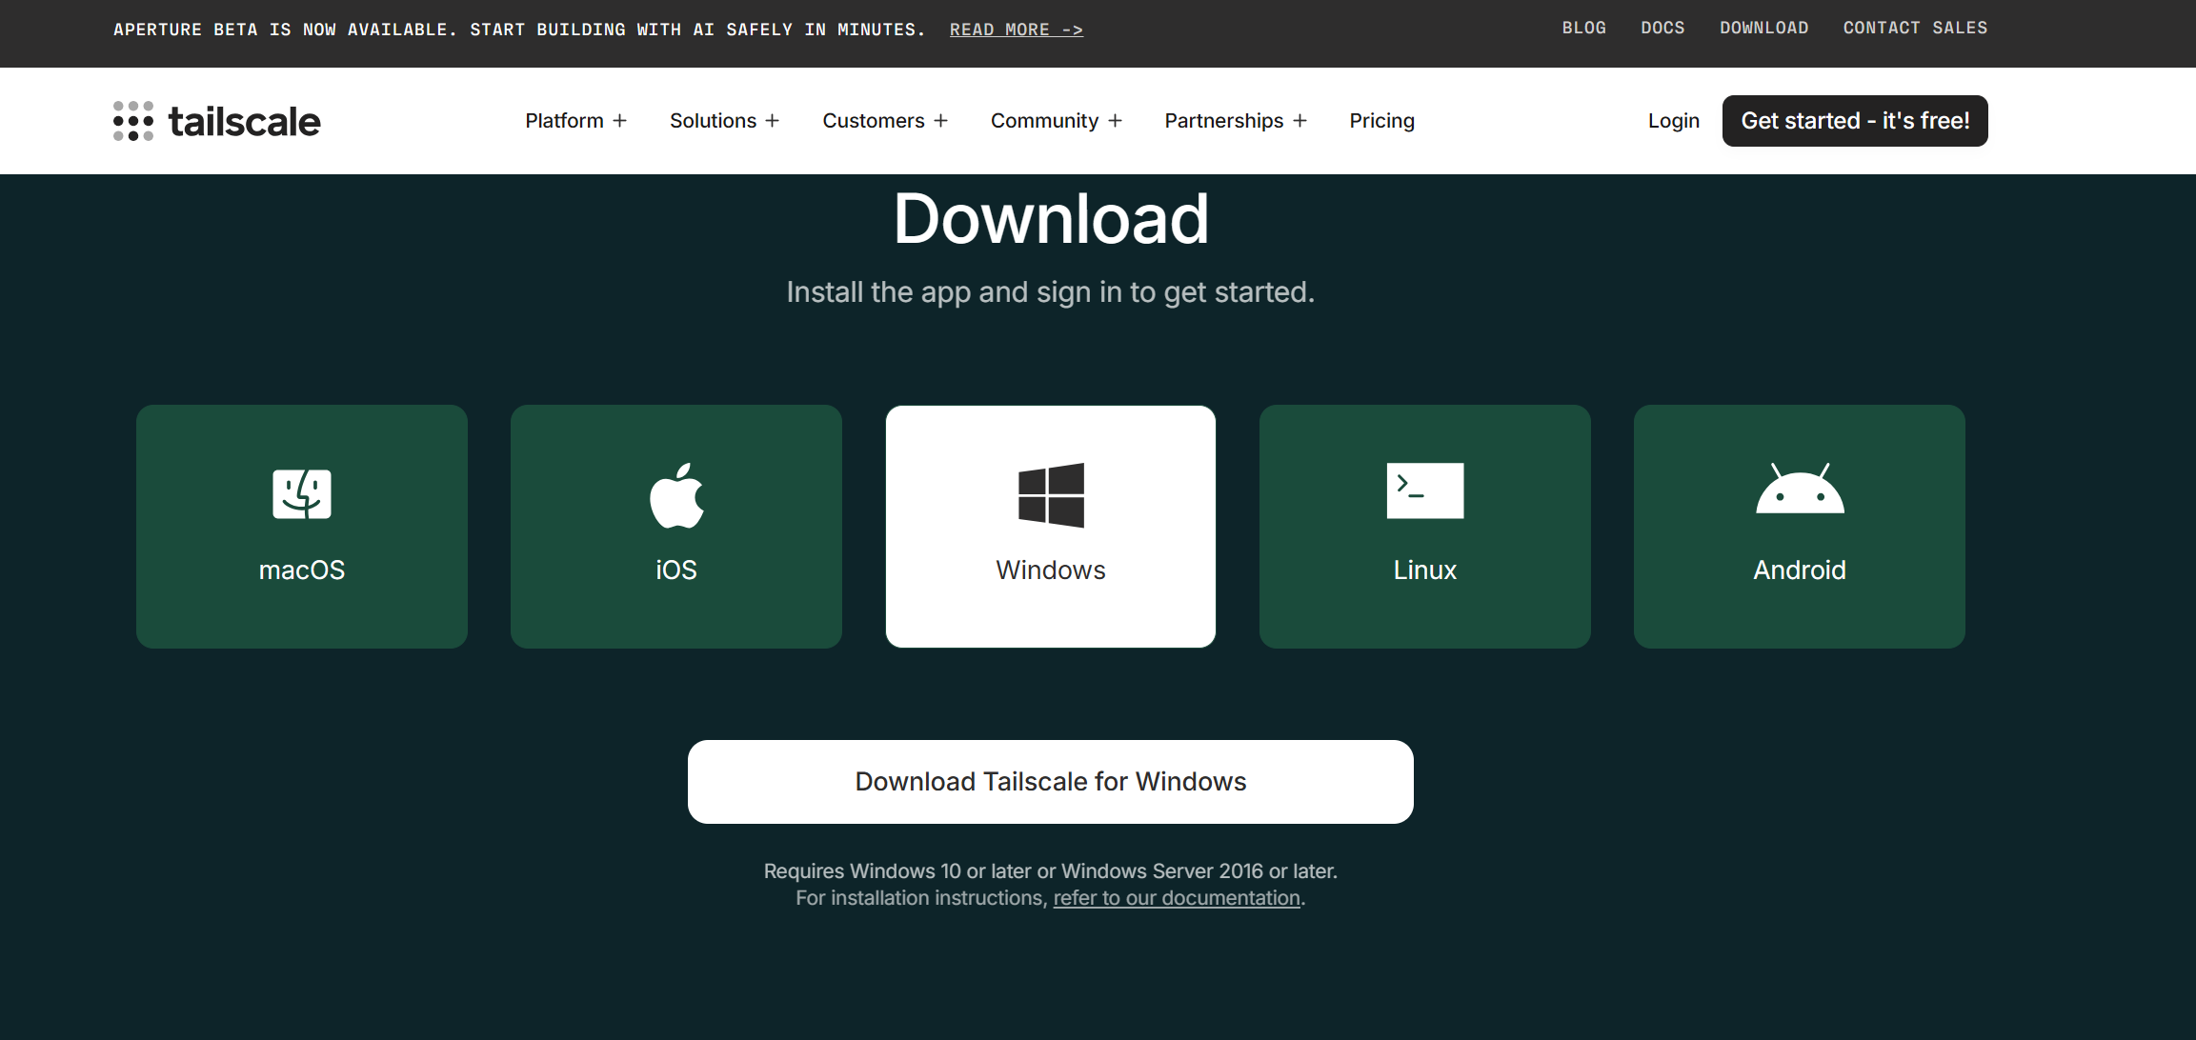2196x1040 pixels.
Task: Expand the Customers menu
Action: click(885, 121)
